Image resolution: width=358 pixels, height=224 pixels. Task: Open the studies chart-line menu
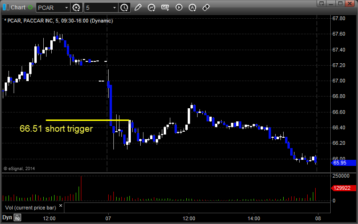(x=151, y=7)
